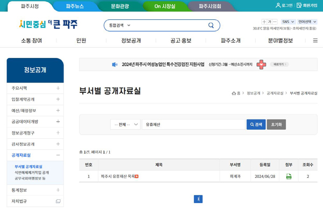This screenshot has height=209, width=323.
Task: Click the blue megaphone announcement icon
Action: coord(115,65)
